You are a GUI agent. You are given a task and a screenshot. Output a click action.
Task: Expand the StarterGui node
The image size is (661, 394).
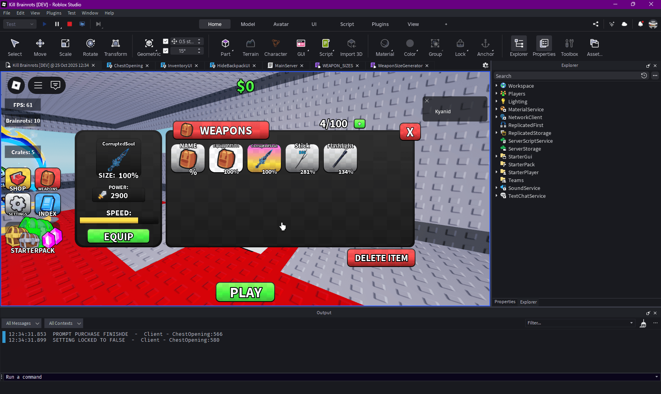pyautogui.click(x=497, y=156)
